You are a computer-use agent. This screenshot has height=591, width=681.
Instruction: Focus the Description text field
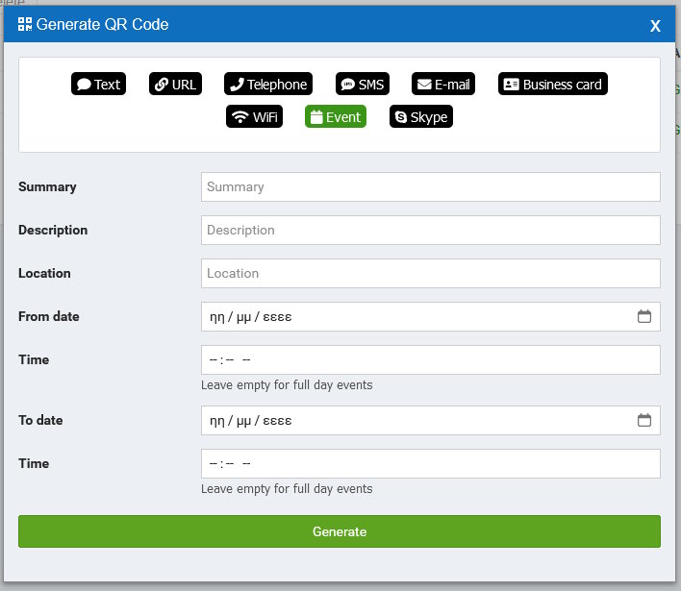point(430,231)
